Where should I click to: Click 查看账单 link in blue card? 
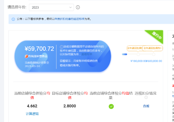tap(87, 54)
